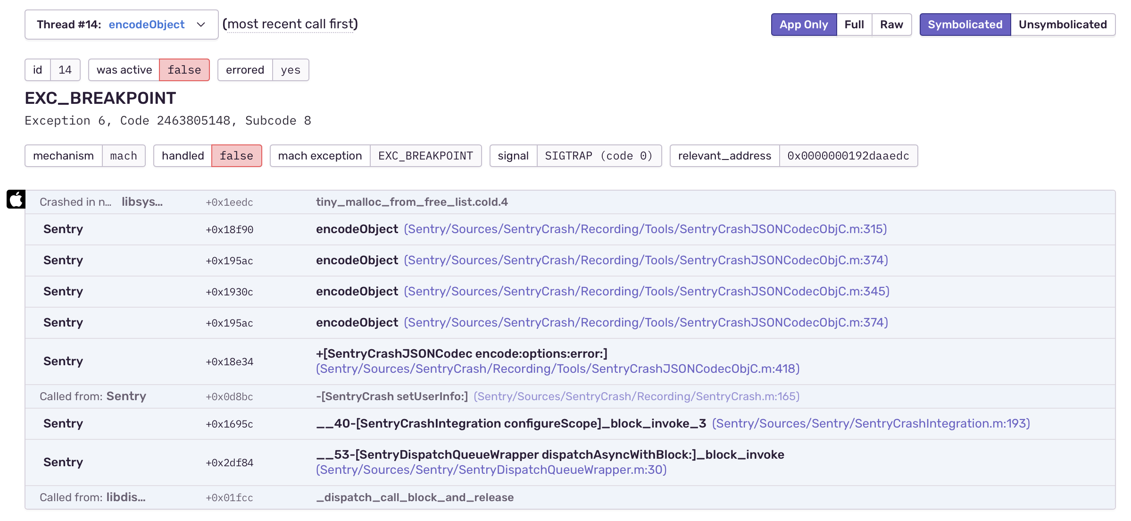Image resolution: width=1131 pixels, height=521 pixels.
Task: Click the _dispatch_call_block_and_release frame
Action: [x=415, y=497]
